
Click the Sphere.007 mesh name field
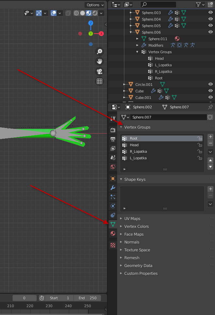(x=168, y=117)
